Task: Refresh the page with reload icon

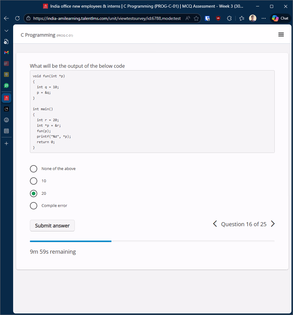Action: point(17,18)
